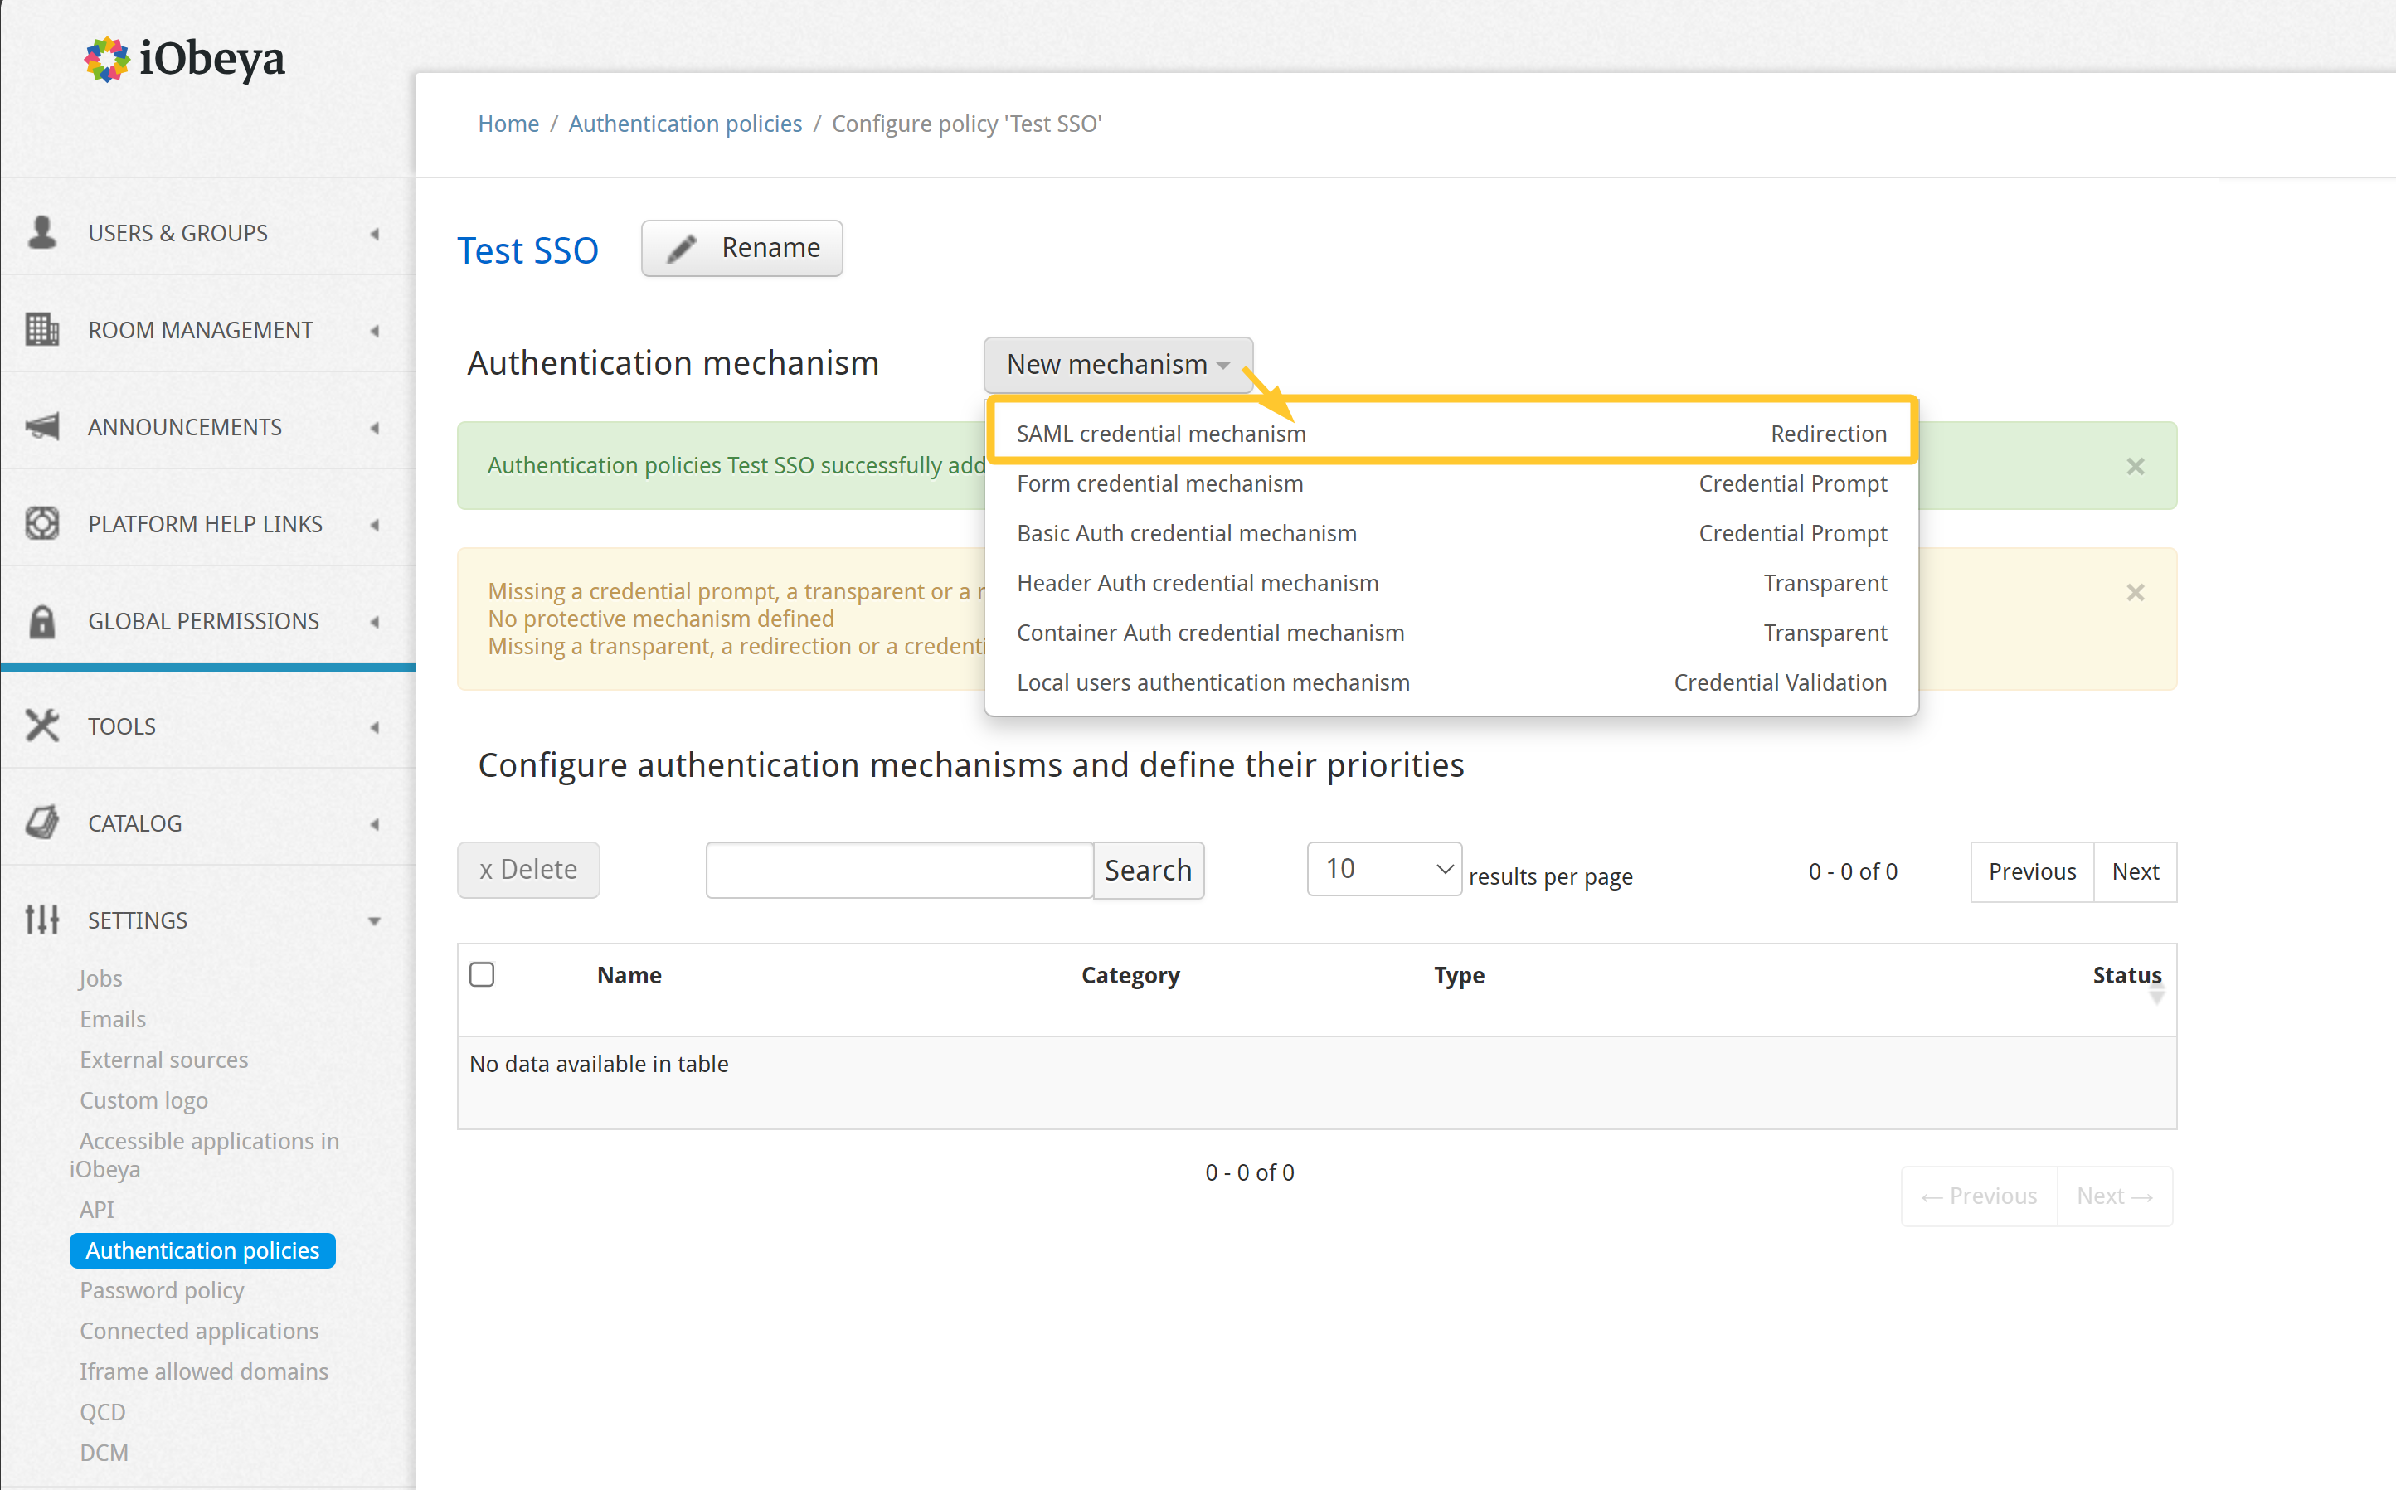Click the Search button in table

[1146, 869]
